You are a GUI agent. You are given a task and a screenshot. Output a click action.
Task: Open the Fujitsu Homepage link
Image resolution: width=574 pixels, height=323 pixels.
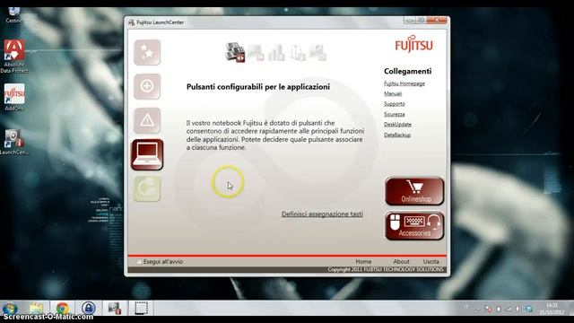pyautogui.click(x=404, y=83)
